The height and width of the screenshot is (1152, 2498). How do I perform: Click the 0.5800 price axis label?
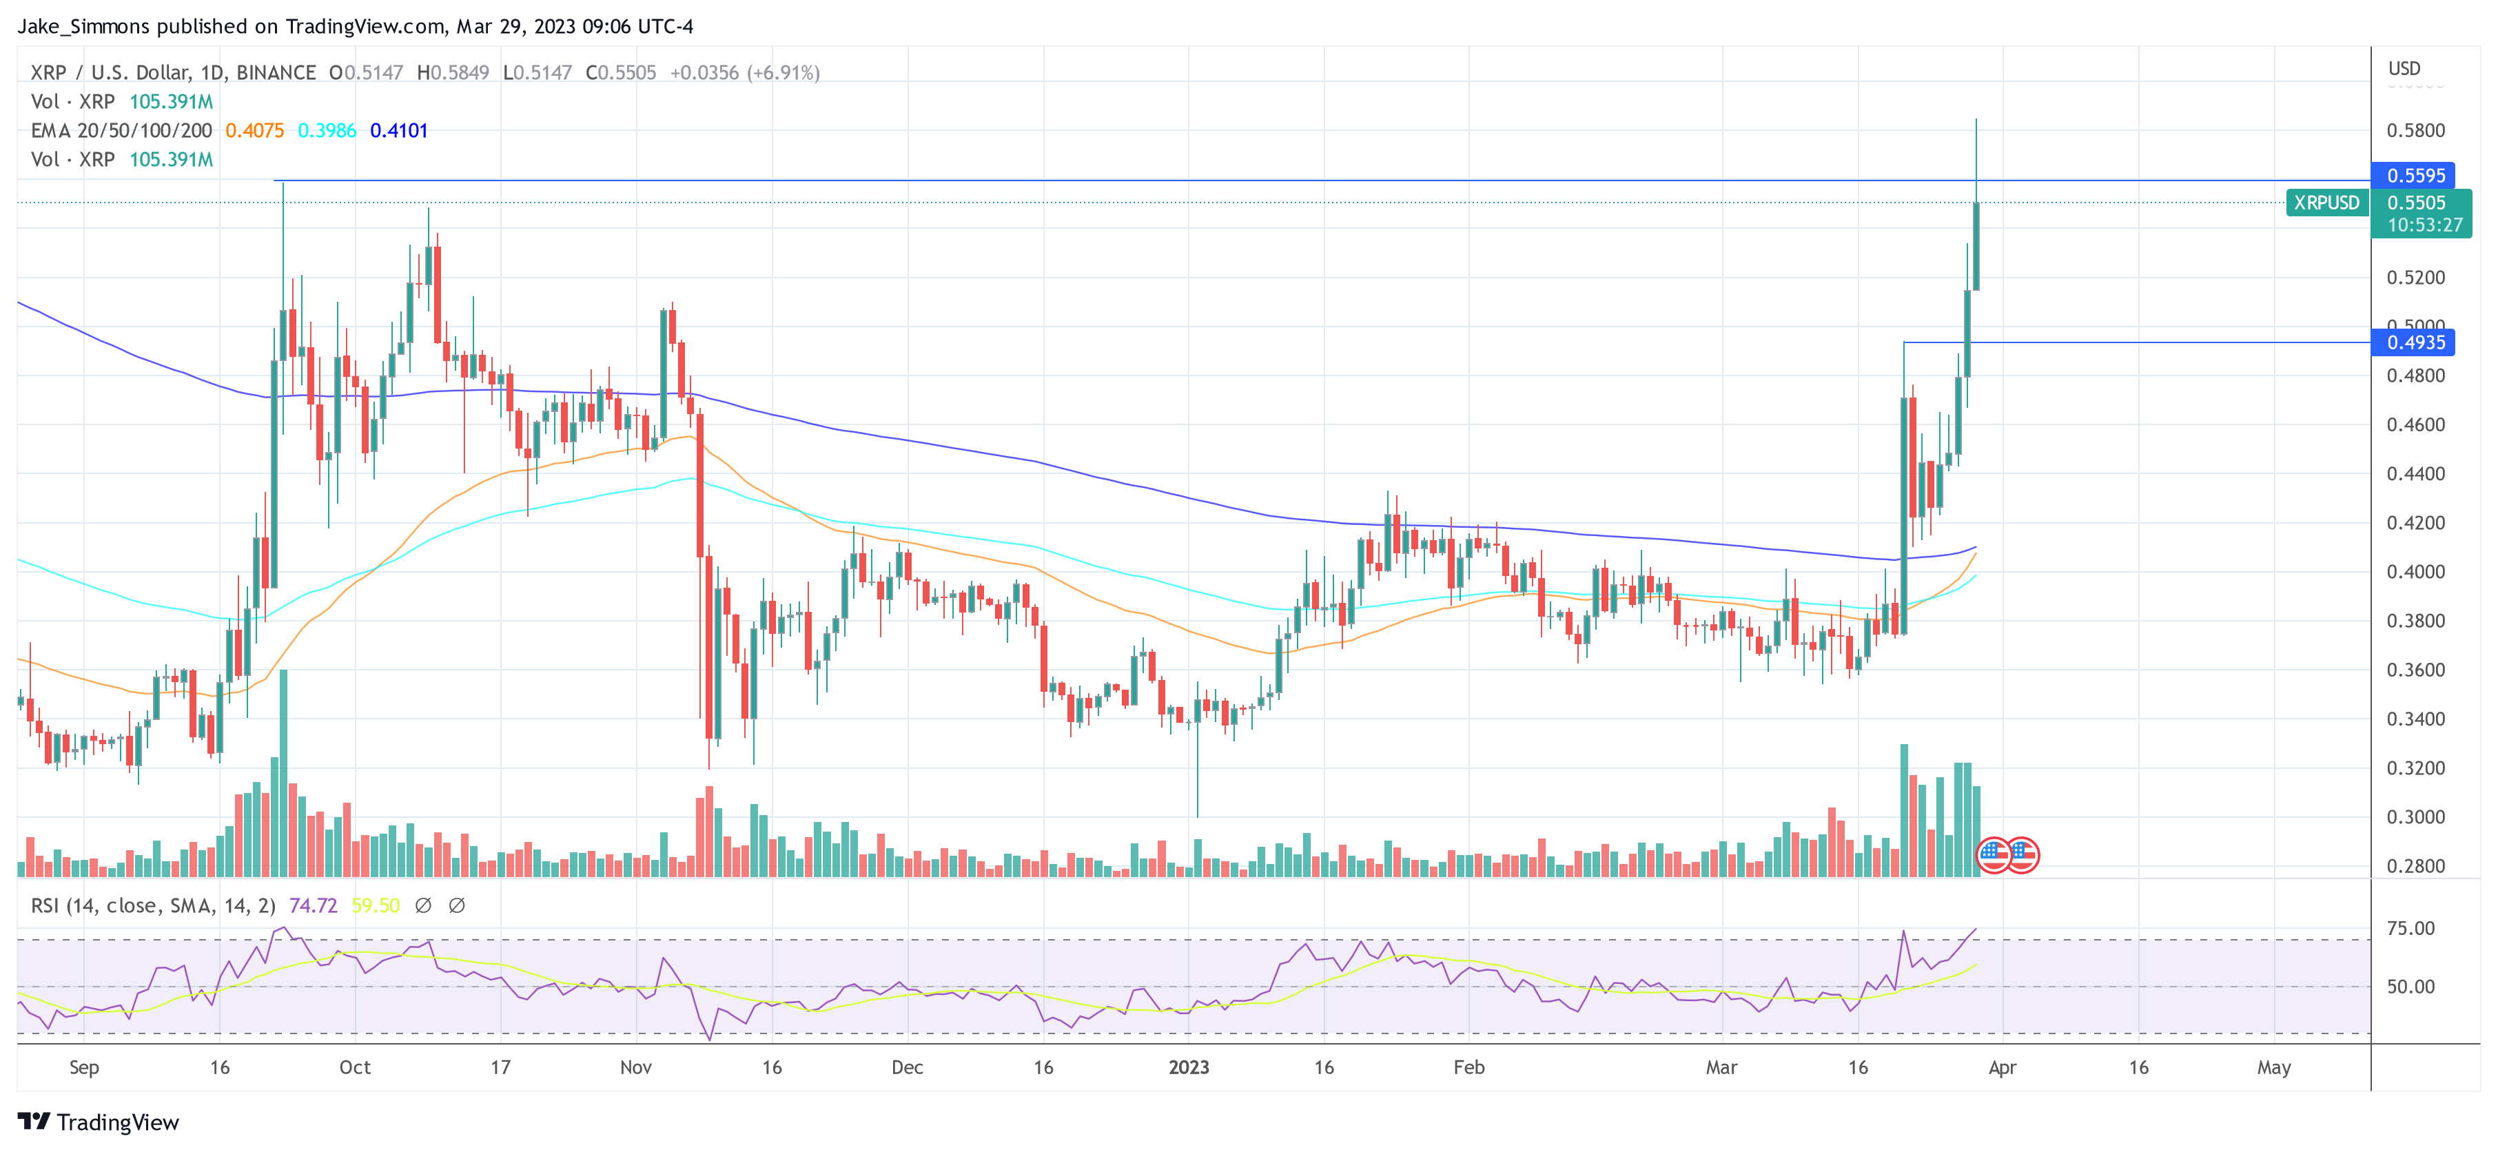[x=2415, y=131]
